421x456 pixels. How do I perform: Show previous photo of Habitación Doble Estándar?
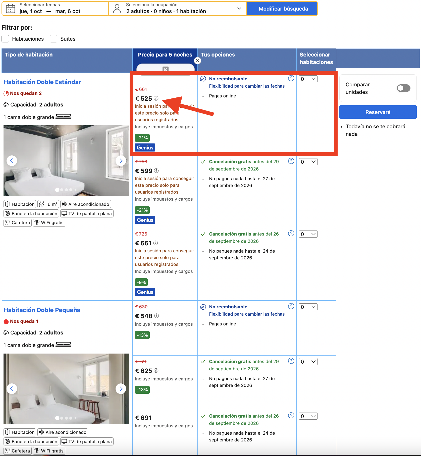[x=12, y=161]
